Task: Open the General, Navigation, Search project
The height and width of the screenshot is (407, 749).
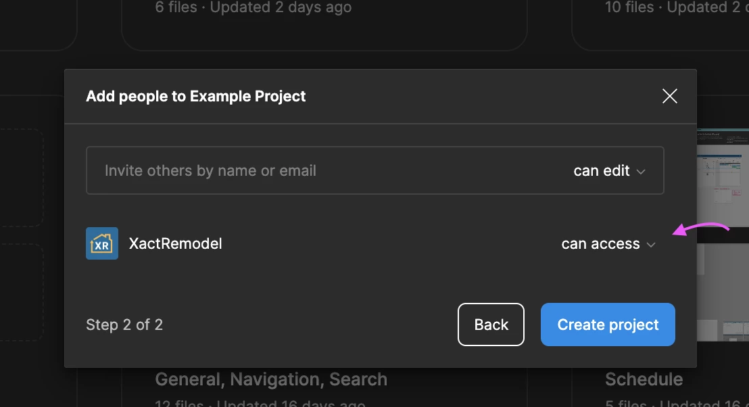Action: click(271, 379)
